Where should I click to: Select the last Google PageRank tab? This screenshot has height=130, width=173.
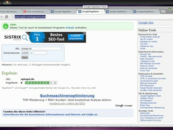pyautogui.click(x=146, y=12)
